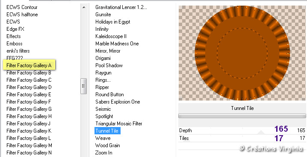
Task: Select Edge FX category
Action: click(x=15, y=29)
